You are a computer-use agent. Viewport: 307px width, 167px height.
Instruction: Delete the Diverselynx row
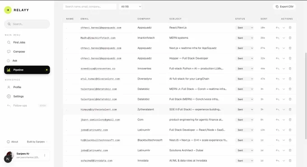pos(290,79)
